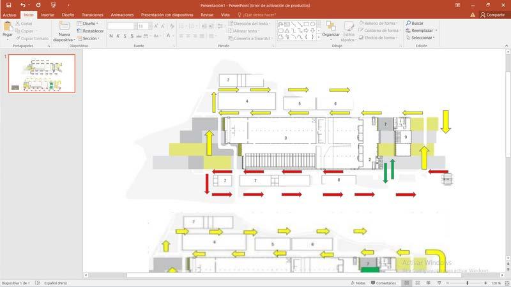Save the presentation via the floppy icon
Image resolution: width=511 pixels, height=287 pixels.
pyautogui.click(x=9, y=5)
